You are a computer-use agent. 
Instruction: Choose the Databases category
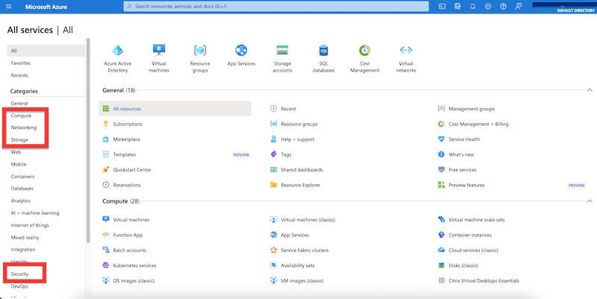(22, 189)
